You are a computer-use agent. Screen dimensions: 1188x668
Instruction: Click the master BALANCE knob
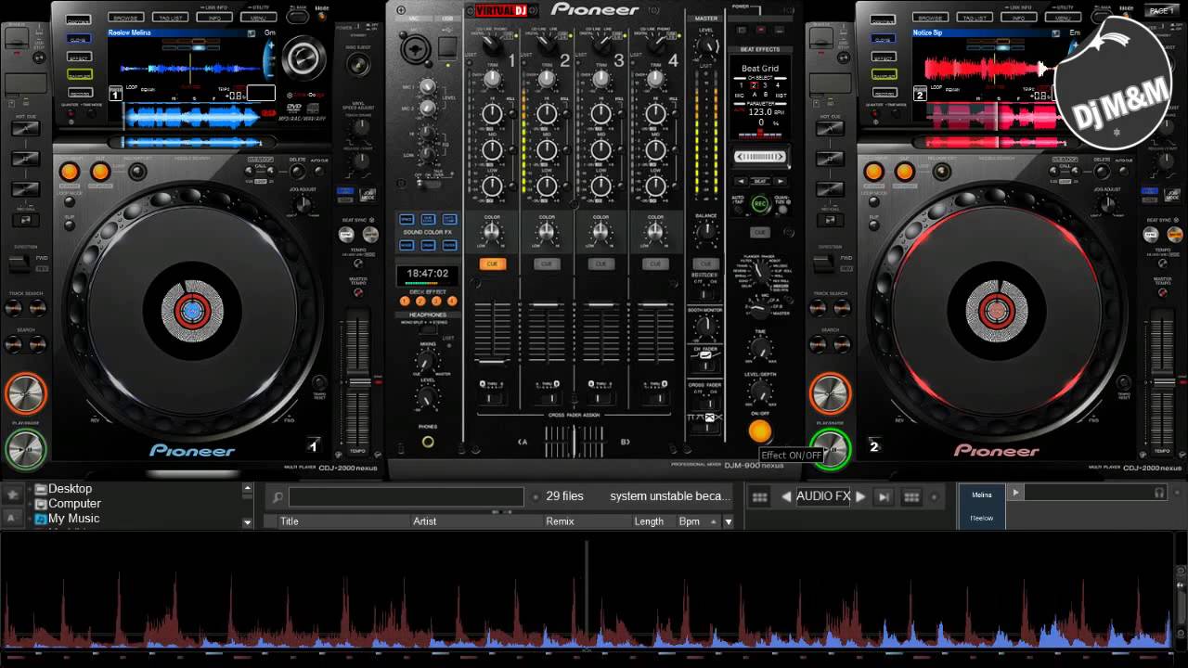707,232
